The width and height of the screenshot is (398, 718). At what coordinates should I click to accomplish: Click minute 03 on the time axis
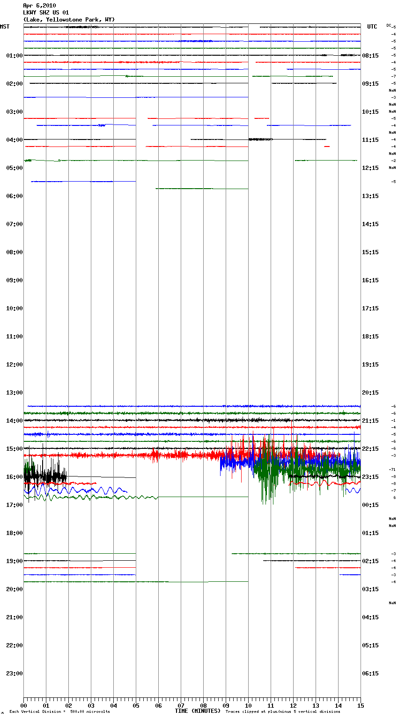click(91, 706)
